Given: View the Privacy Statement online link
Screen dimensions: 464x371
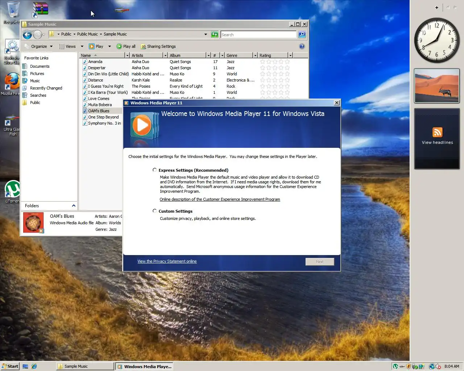Looking at the screenshot, I should [x=167, y=261].
